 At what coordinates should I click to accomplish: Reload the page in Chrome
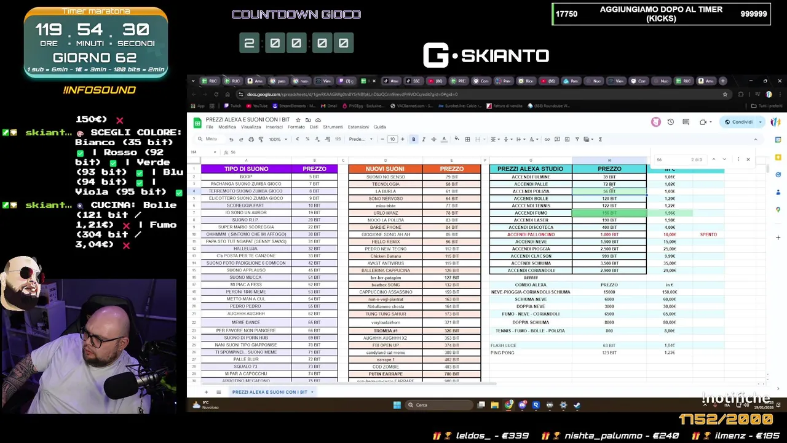tap(216, 94)
